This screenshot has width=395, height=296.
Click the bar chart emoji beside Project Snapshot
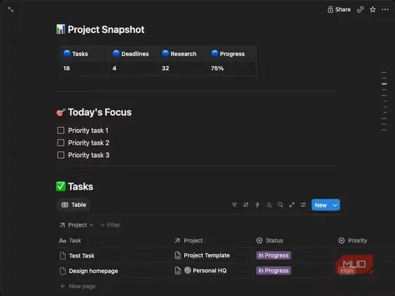tap(60, 29)
